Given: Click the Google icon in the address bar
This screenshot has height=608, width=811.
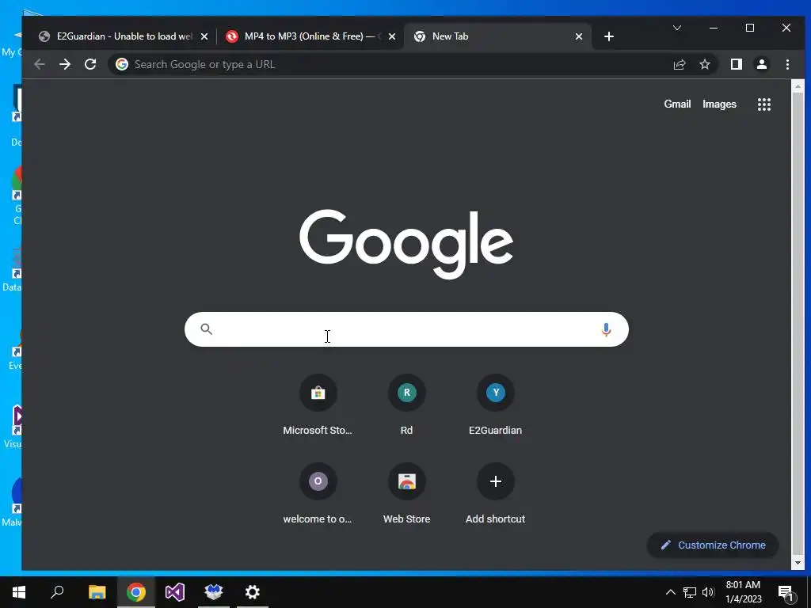Looking at the screenshot, I should point(122,64).
